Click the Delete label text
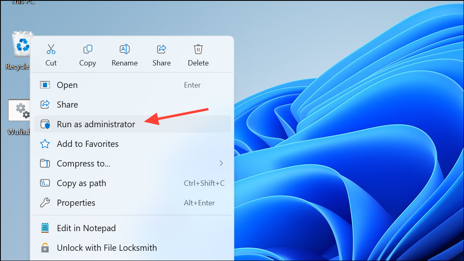The width and height of the screenshot is (464, 261). click(x=198, y=63)
